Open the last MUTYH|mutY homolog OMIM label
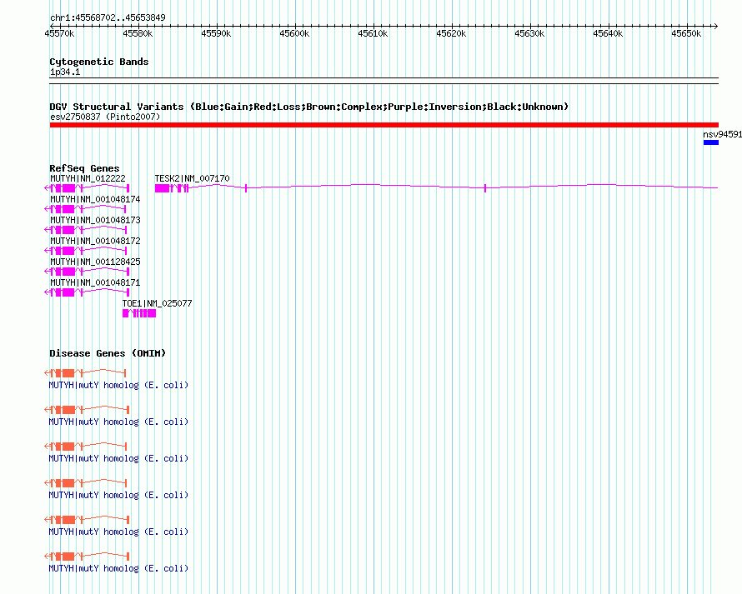The image size is (742, 594). 118,568
